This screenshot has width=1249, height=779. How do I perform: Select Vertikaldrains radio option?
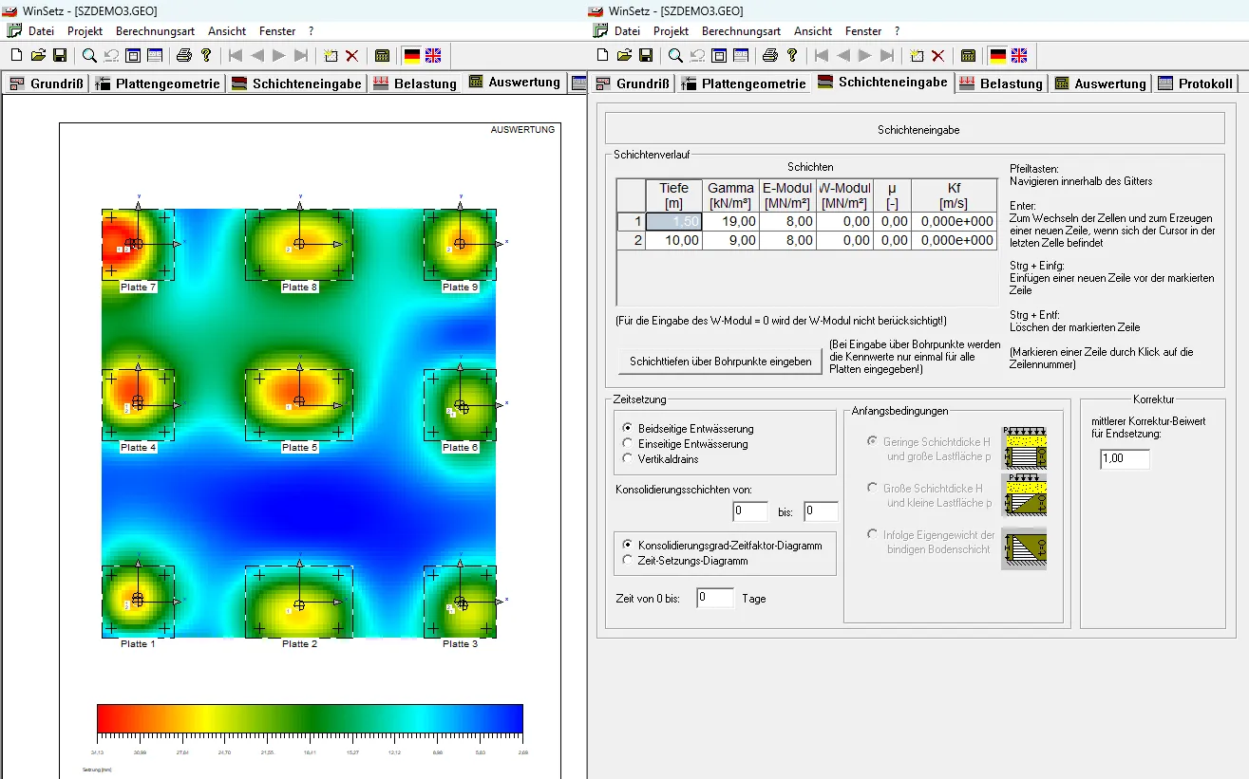pos(660,458)
